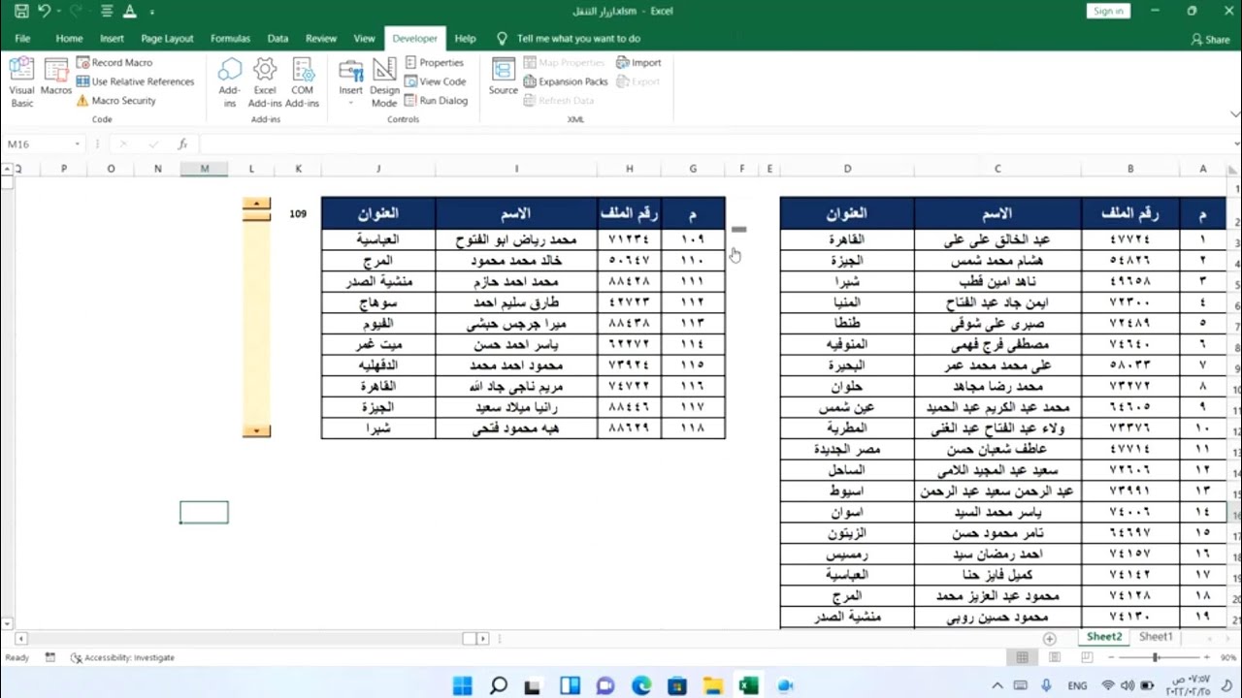
Task: Click the Excel taskbar icon
Action: click(x=749, y=685)
